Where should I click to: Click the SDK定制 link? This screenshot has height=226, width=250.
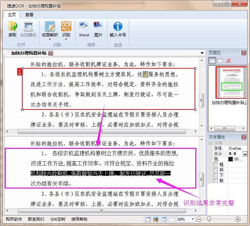(57, 219)
